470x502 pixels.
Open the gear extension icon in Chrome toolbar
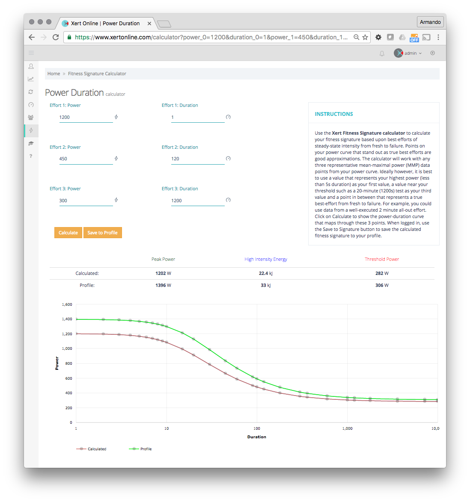[378, 37]
